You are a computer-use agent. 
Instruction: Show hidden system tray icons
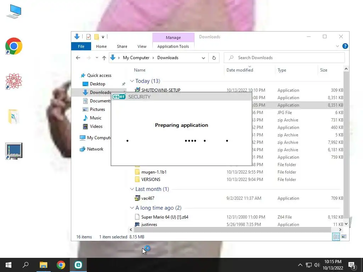[300, 265]
